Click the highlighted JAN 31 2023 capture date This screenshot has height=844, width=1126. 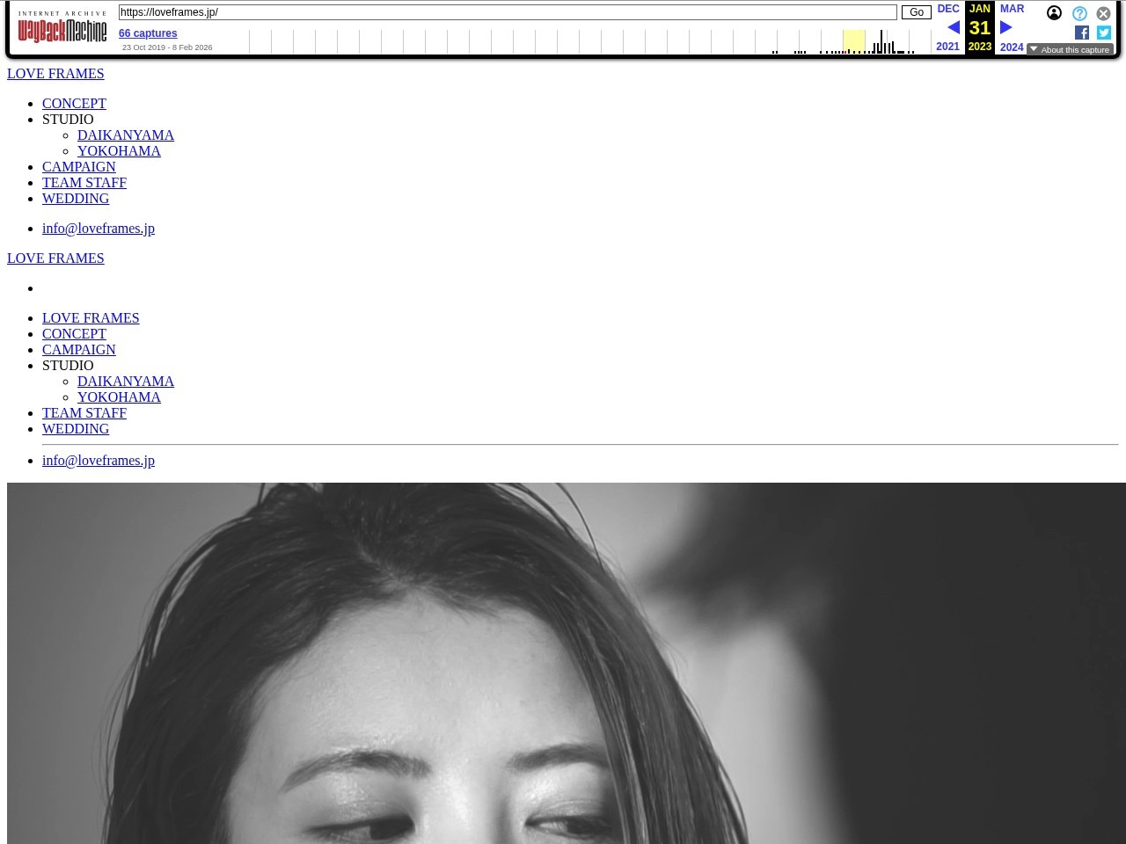(x=980, y=28)
